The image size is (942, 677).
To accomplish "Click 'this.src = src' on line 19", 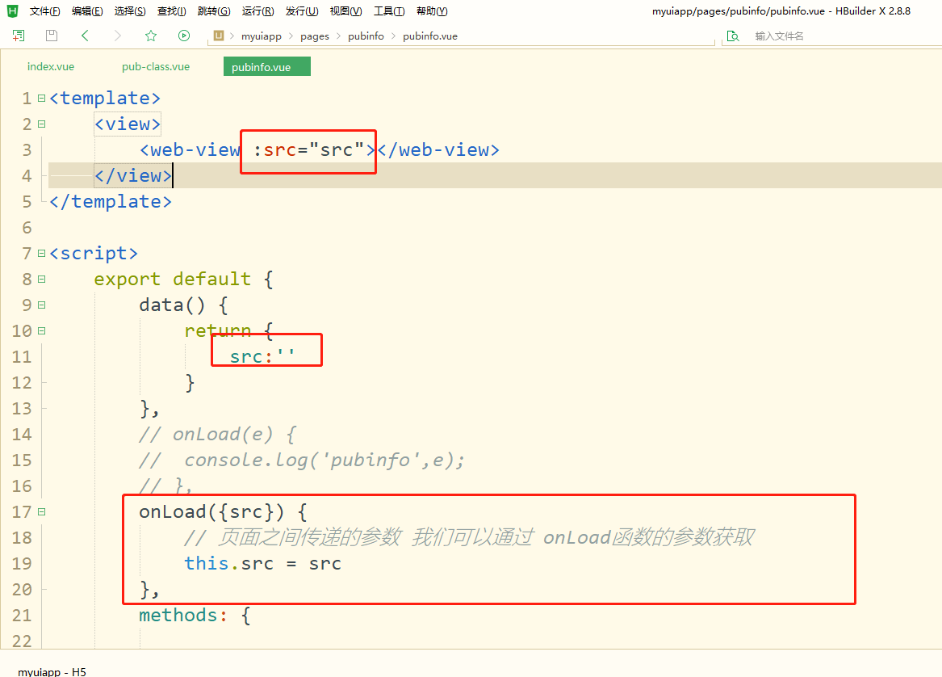I will 262,563.
